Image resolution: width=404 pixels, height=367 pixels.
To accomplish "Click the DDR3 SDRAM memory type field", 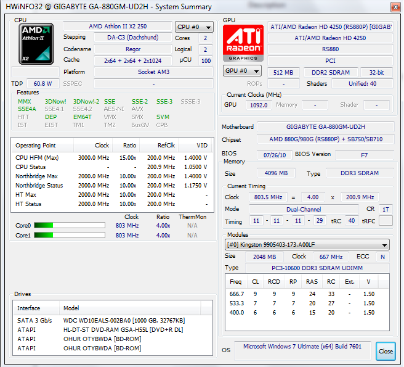I will point(360,173).
